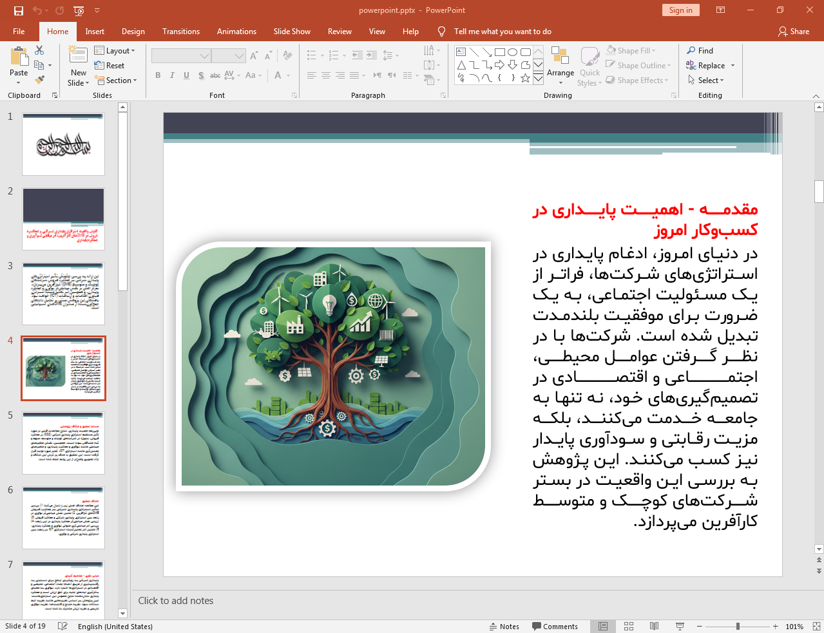
Task: Toggle Underline formatting
Action: pyautogui.click(x=186, y=75)
